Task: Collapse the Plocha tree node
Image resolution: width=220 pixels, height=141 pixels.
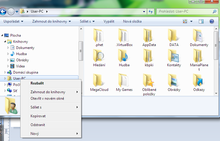Action: tap(2, 35)
